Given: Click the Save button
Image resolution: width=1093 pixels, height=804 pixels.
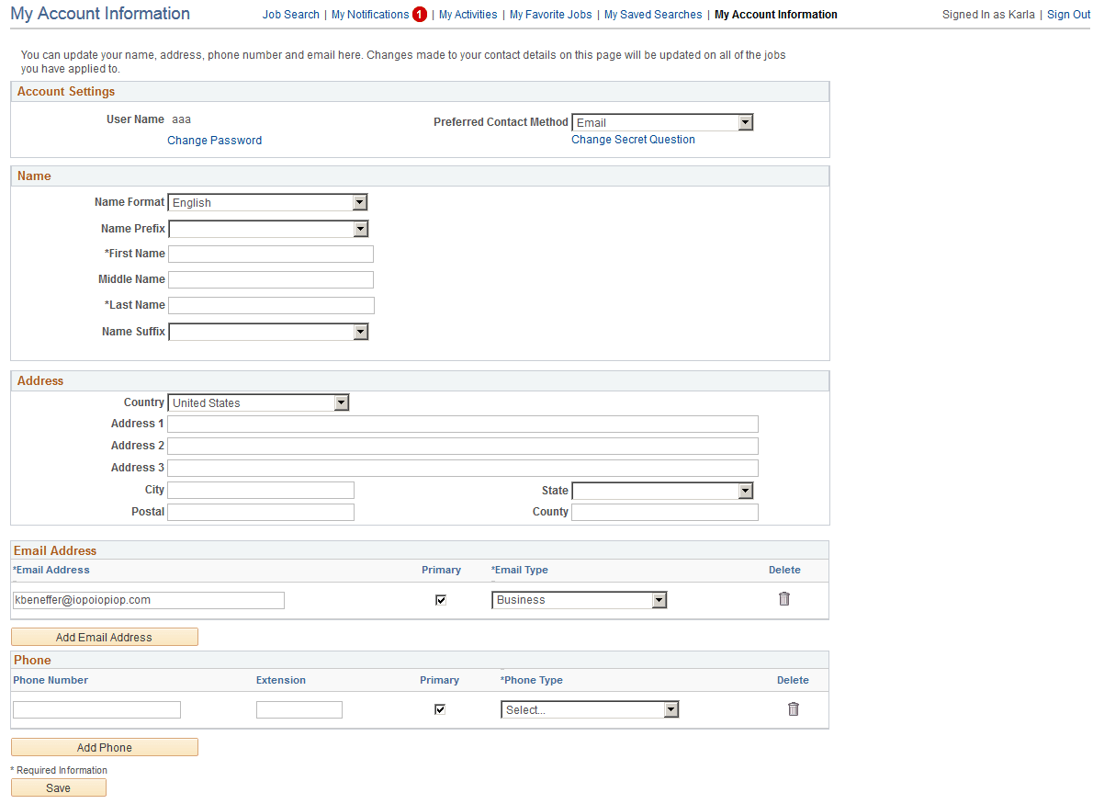Looking at the screenshot, I should [x=58, y=787].
